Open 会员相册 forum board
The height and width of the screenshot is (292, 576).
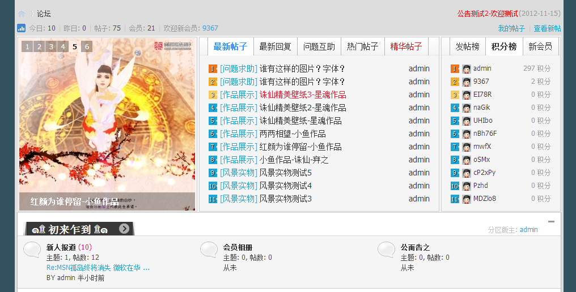pos(238,247)
